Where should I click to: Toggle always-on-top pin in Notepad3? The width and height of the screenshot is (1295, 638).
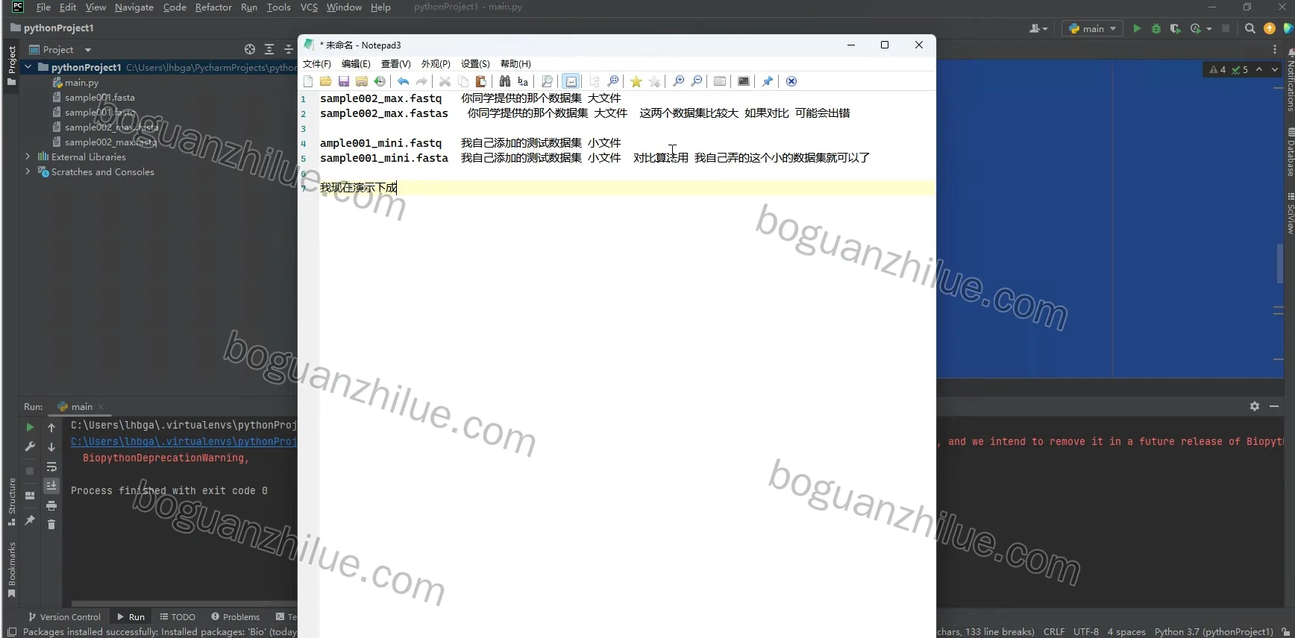tap(768, 81)
